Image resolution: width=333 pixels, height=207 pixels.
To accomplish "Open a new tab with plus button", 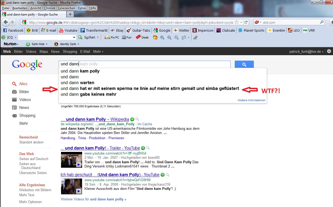I will tap(70, 14).
